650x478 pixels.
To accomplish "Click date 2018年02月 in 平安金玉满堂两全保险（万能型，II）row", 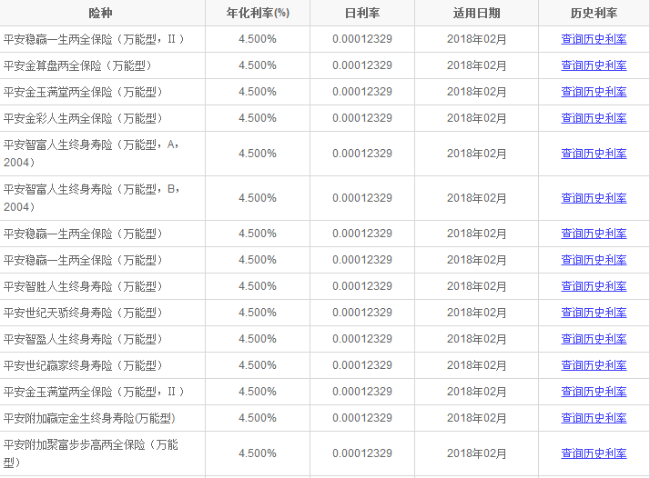I will (476, 392).
